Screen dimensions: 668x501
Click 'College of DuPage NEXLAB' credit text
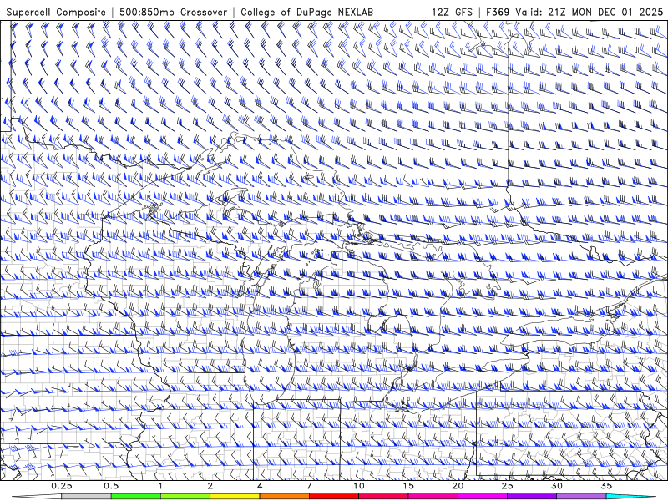pyautogui.click(x=306, y=13)
